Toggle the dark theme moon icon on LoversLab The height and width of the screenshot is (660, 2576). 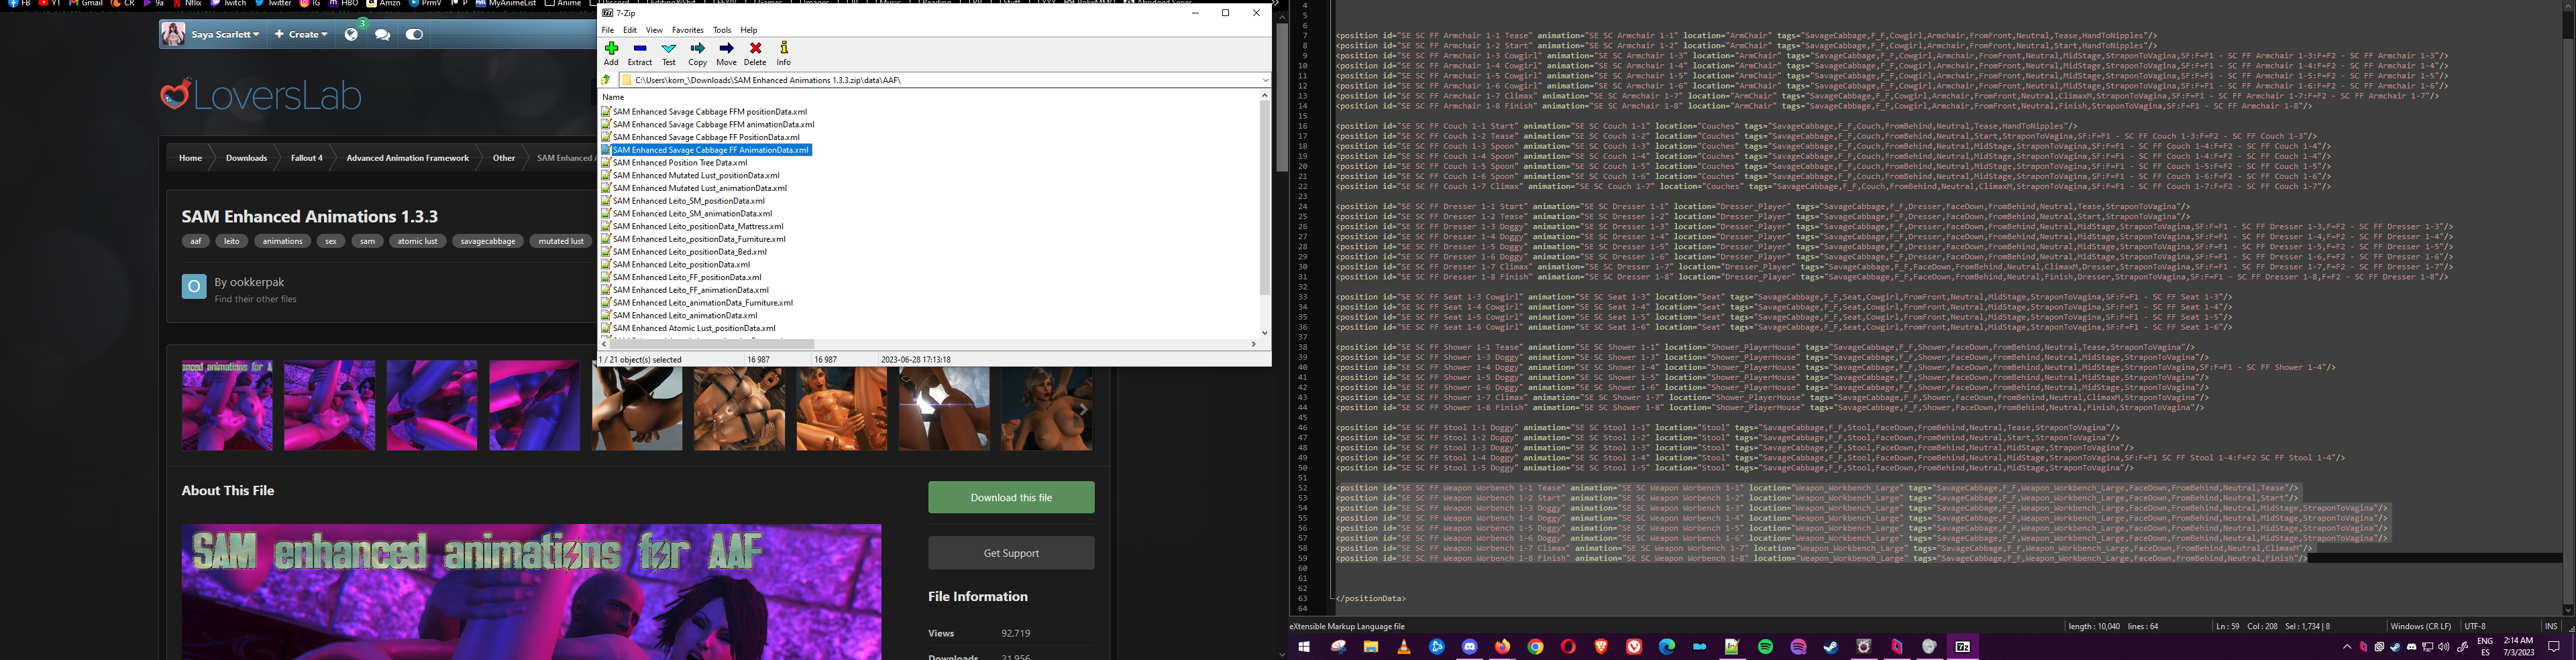[x=413, y=33]
